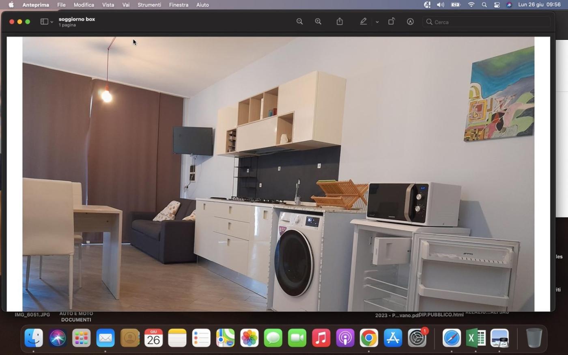
Task: Click the kitchen photo in viewer
Action: tap(278, 174)
